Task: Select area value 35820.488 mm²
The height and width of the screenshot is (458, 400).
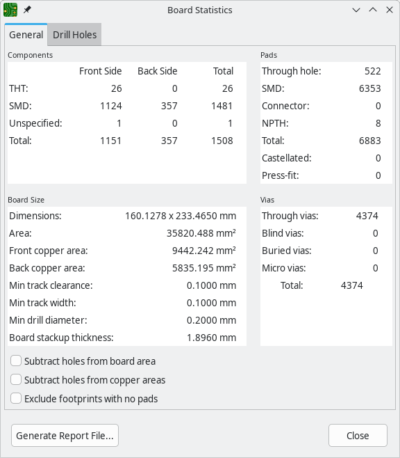Action: [x=201, y=233]
